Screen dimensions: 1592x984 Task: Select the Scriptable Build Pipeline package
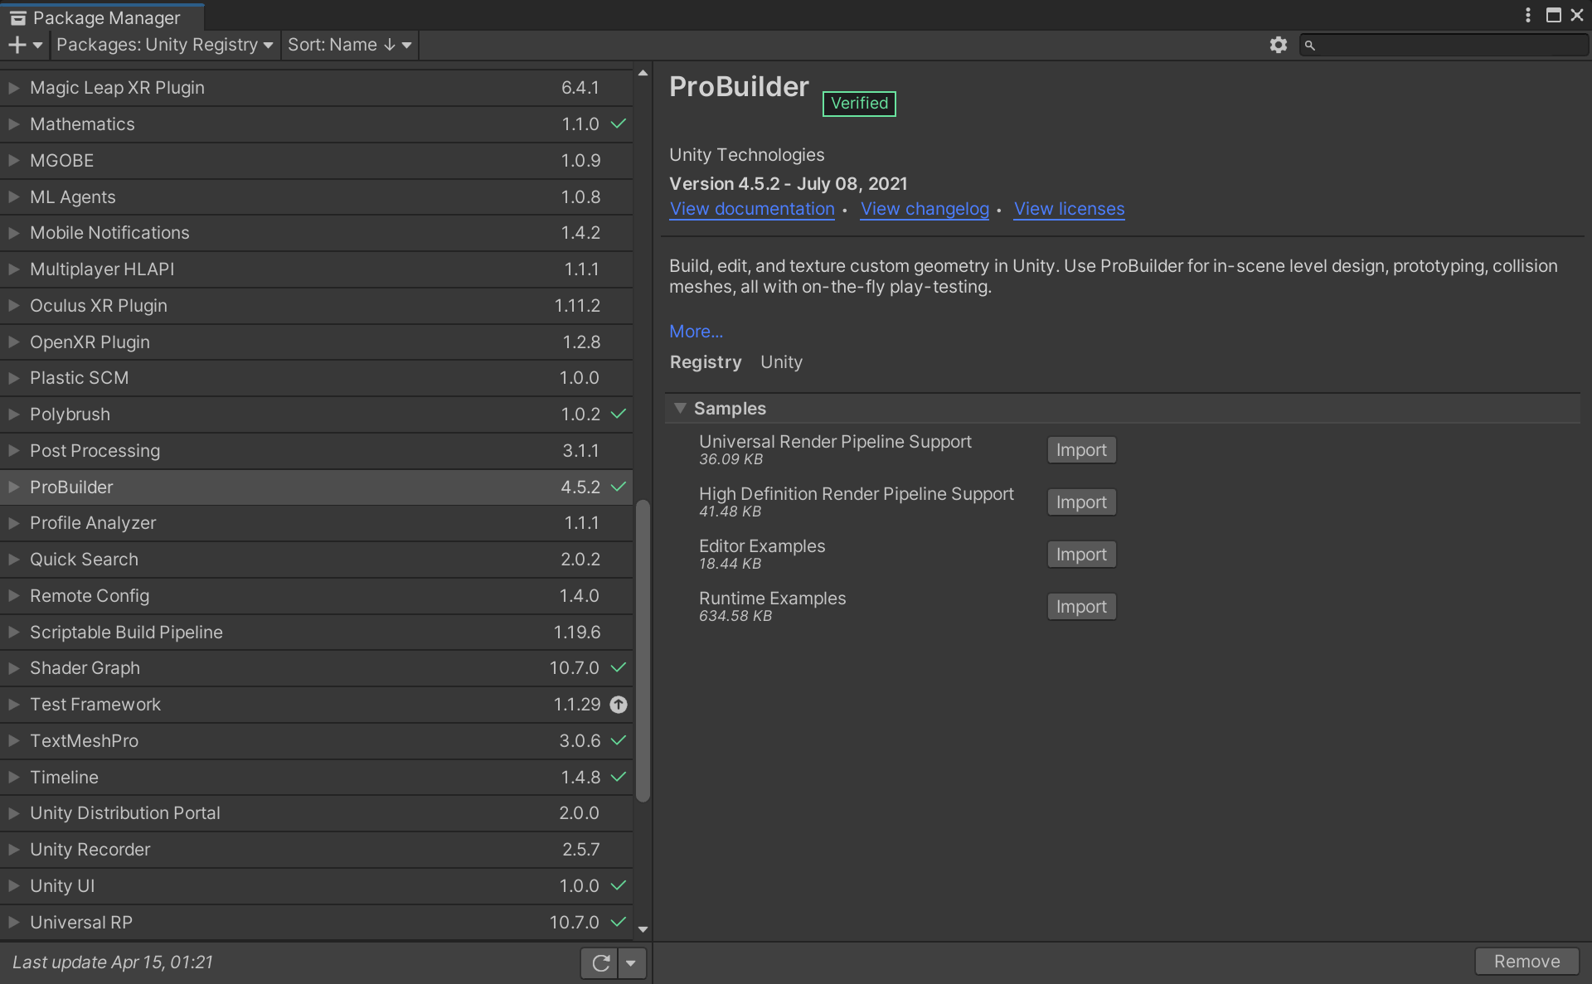click(x=316, y=633)
